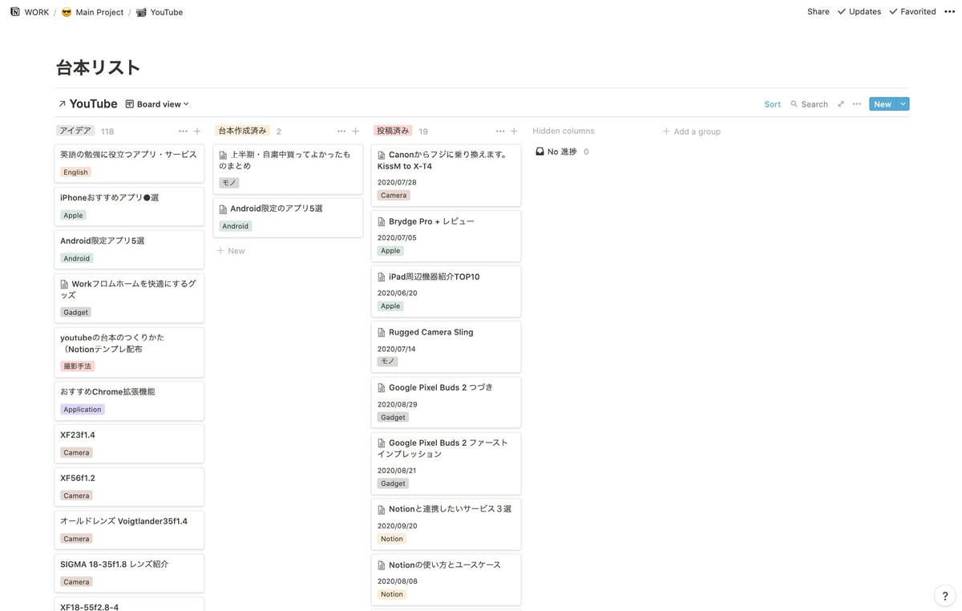Click the page icon on Canonからフジに乗り換えます card
This screenshot has width=962, height=611.
tap(382, 156)
